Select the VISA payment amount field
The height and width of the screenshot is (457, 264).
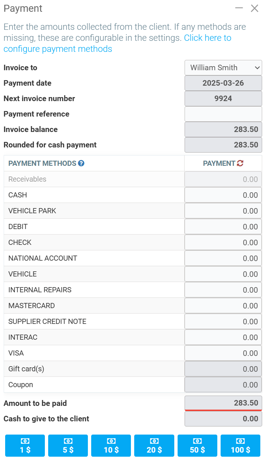click(x=223, y=353)
